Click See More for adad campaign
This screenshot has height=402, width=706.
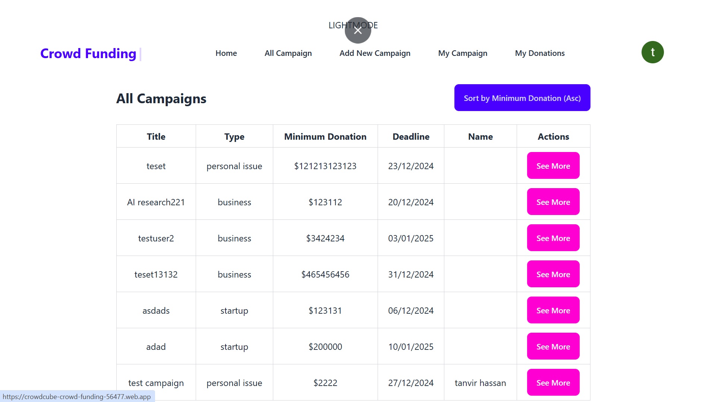tap(553, 346)
